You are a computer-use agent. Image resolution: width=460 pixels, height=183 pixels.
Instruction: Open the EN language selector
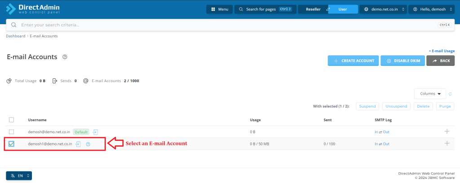pos(19,176)
